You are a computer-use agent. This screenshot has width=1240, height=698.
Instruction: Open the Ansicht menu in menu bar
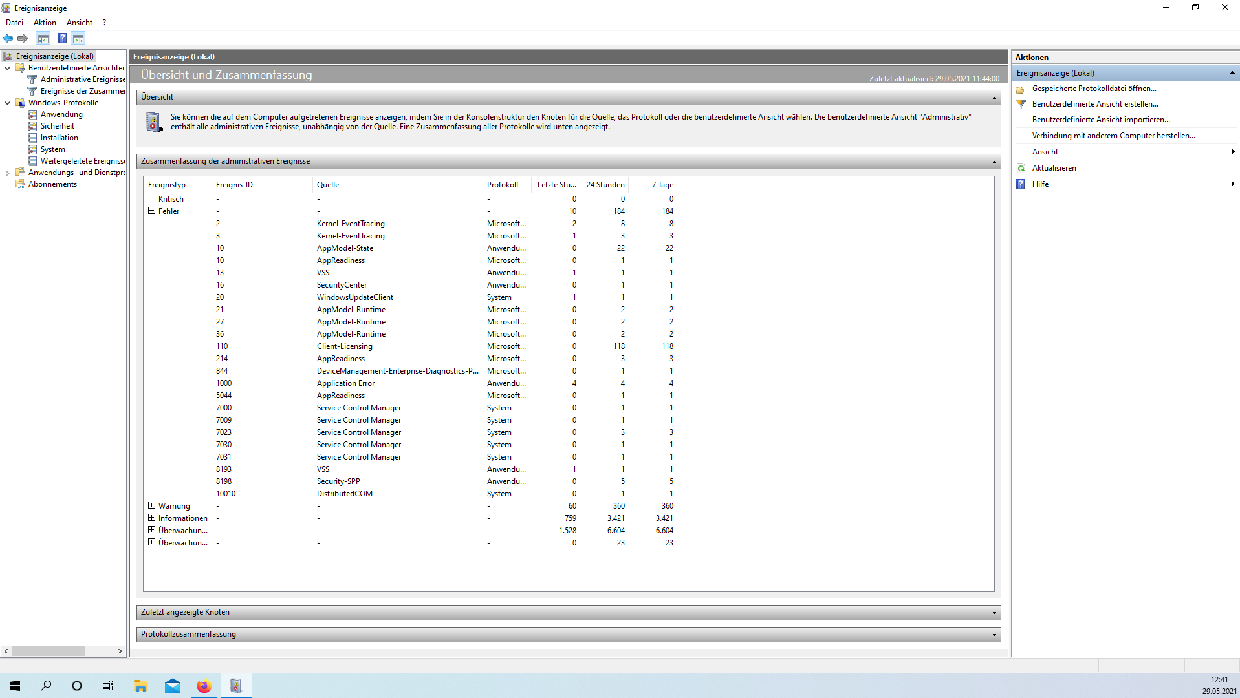[x=79, y=23]
